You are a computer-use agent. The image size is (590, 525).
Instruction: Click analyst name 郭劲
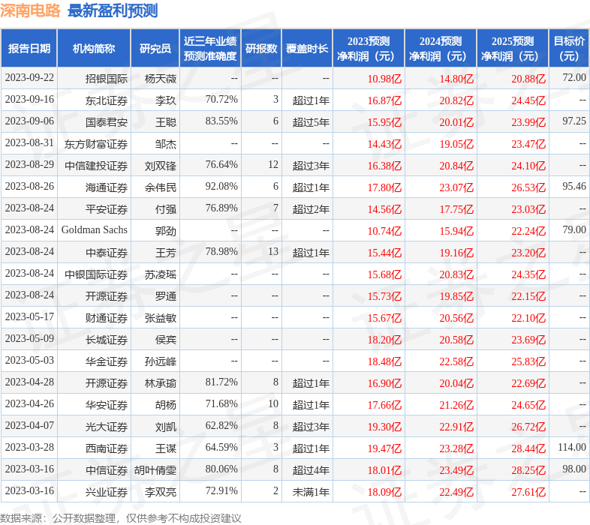166,231
